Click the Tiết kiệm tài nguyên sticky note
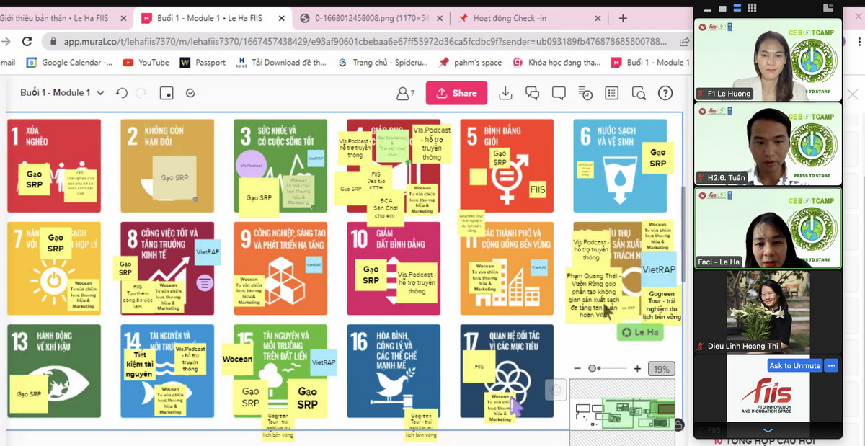865x446 pixels. coord(139,365)
